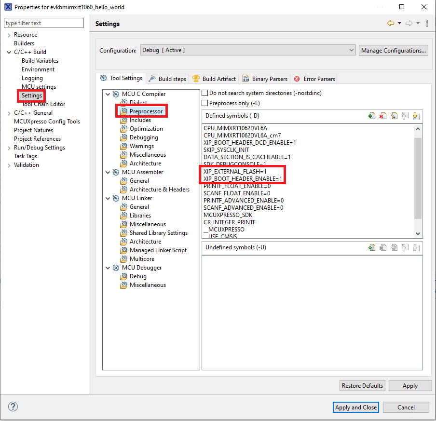Select Architecture & Headers under MCU Assembler
Image resolution: width=436 pixels, height=421 pixels.
[160, 190]
